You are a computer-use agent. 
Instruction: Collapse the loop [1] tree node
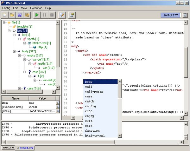point(9,31)
